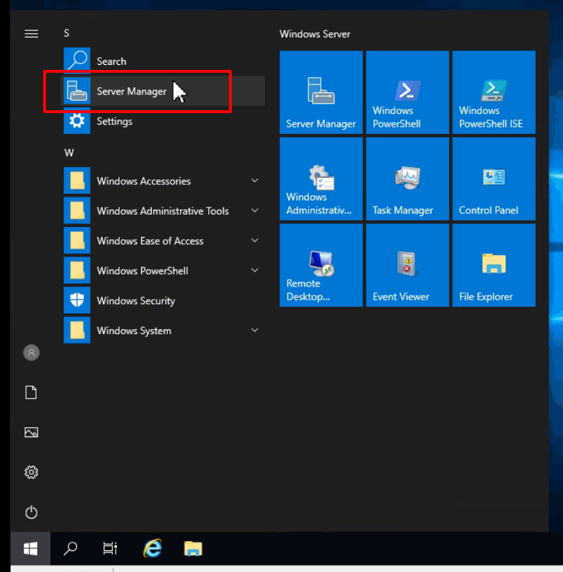Open Search from the app list
The image size is (563, 572).
click(163, 61)
